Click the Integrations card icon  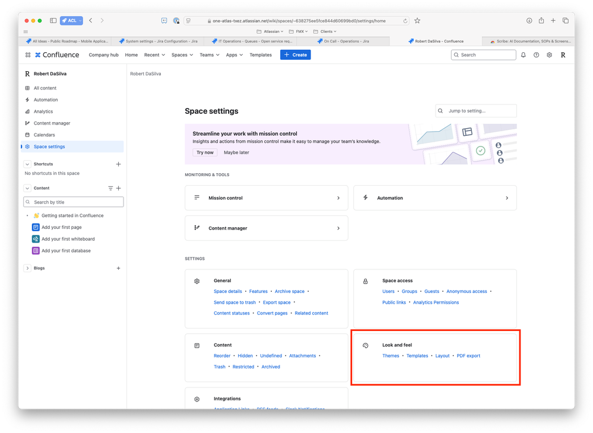click(196, 399)
